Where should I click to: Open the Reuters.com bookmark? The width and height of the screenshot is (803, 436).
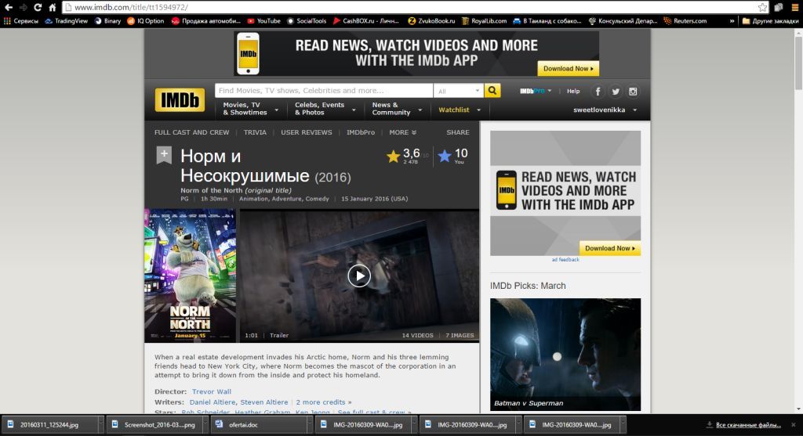point(685,21)
